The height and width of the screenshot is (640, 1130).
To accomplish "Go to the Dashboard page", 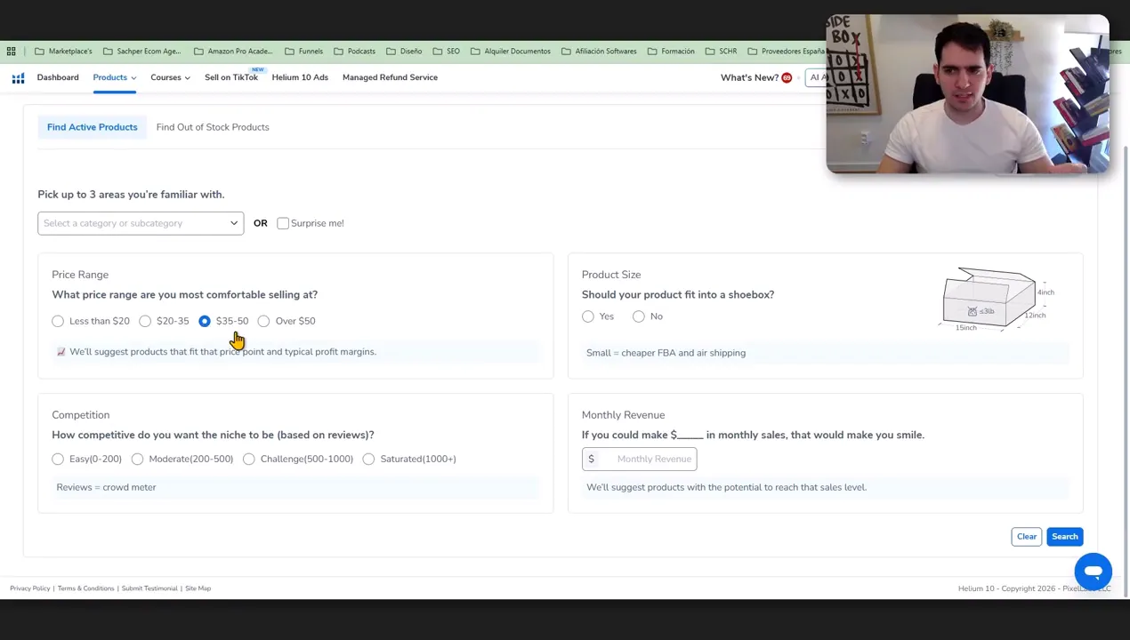I will tap(58, 77).
